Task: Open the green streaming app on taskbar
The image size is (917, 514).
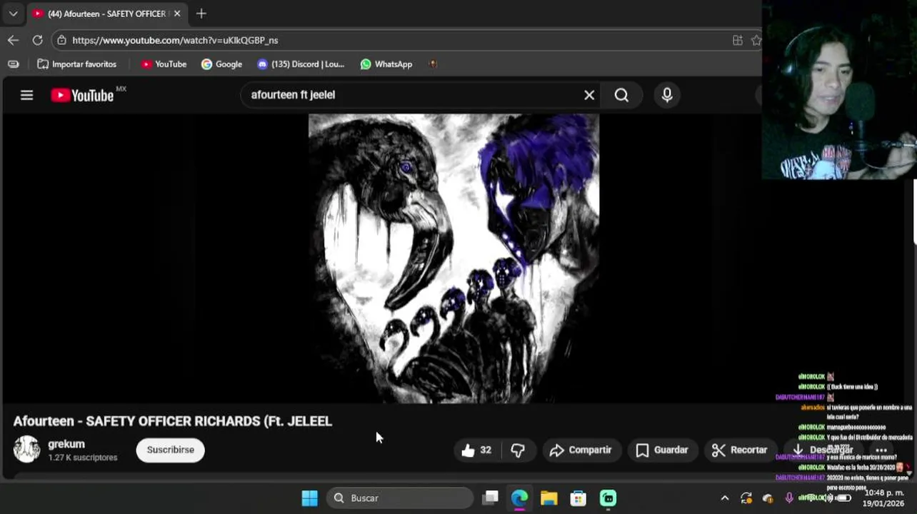Action: click(608, 498)
